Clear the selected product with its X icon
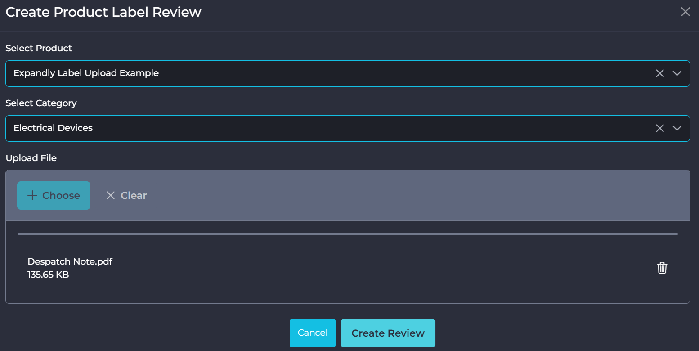Image resolution: width=699 pixels, height=351 pixels. 659,73
